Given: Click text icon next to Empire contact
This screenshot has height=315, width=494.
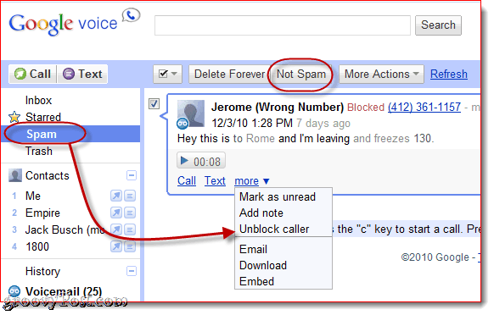Looking at the screenshot, I should (130, 213).
